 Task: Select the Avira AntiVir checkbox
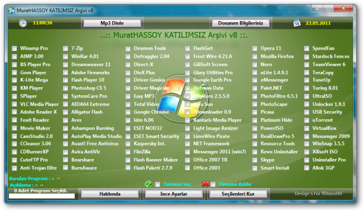(66, 152)
